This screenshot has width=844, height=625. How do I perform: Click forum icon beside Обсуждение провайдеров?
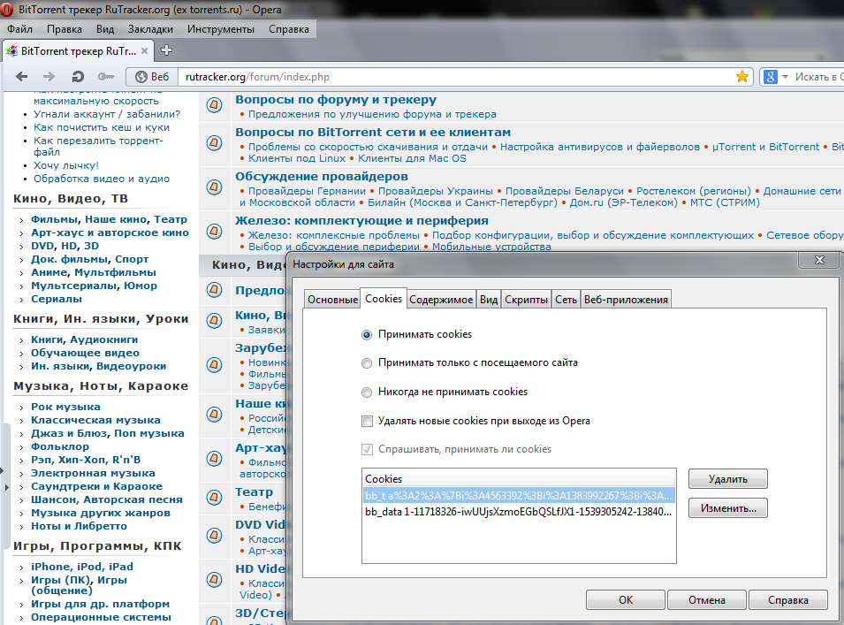coord(214,187)
